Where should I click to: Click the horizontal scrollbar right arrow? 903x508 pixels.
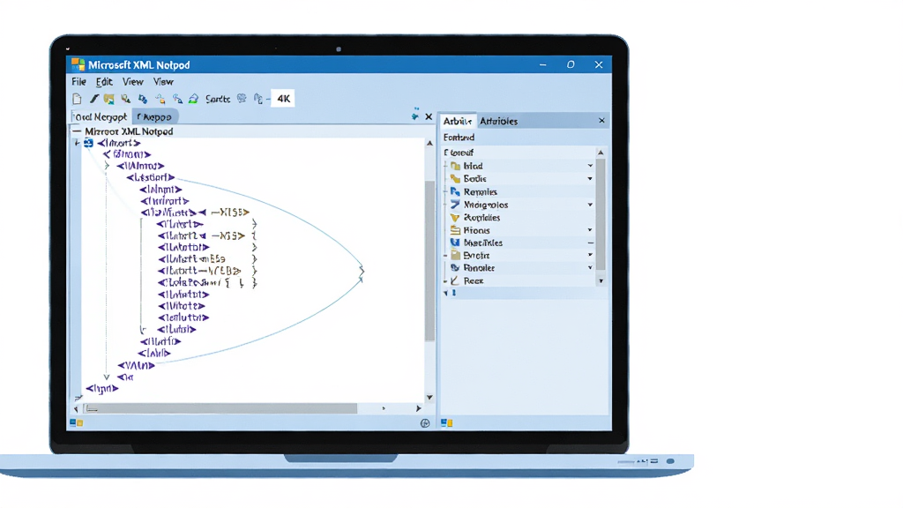[419, 408]
